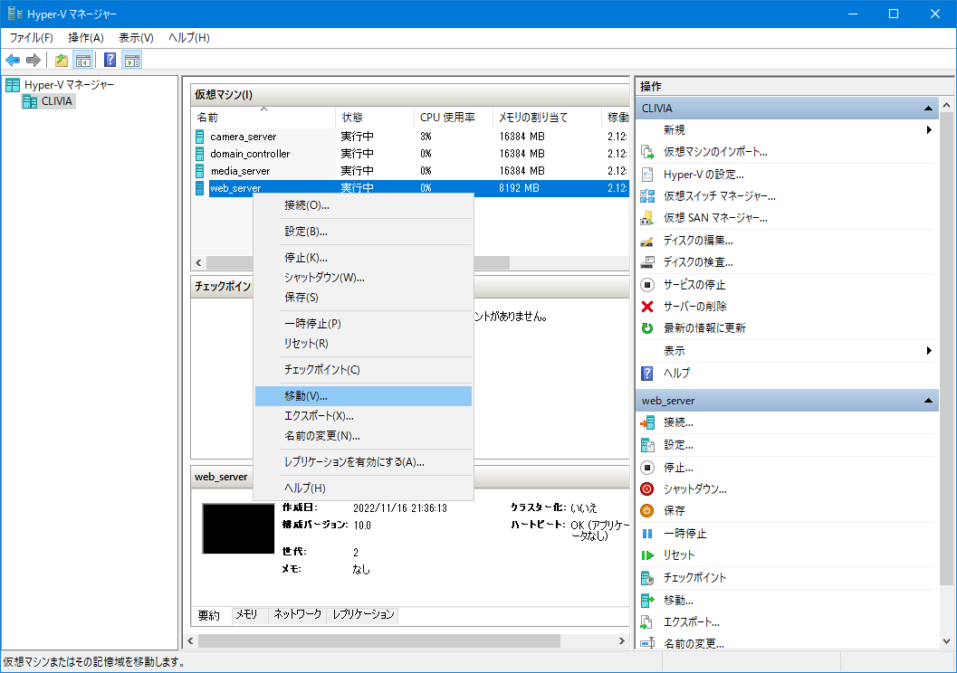Toggle the console tree pane toolbar icon
This screenshot has height=673, width=957.
point(83,60)
